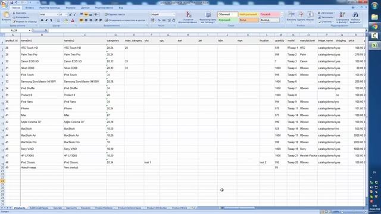
Task: Click the Format as Table icon
Action: coord(208,14)
